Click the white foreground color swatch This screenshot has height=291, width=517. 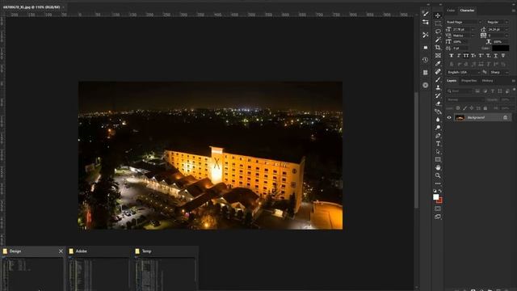pyautogui.click(x=436, y=196)
